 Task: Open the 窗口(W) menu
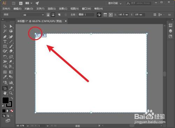tap(86, 9)
